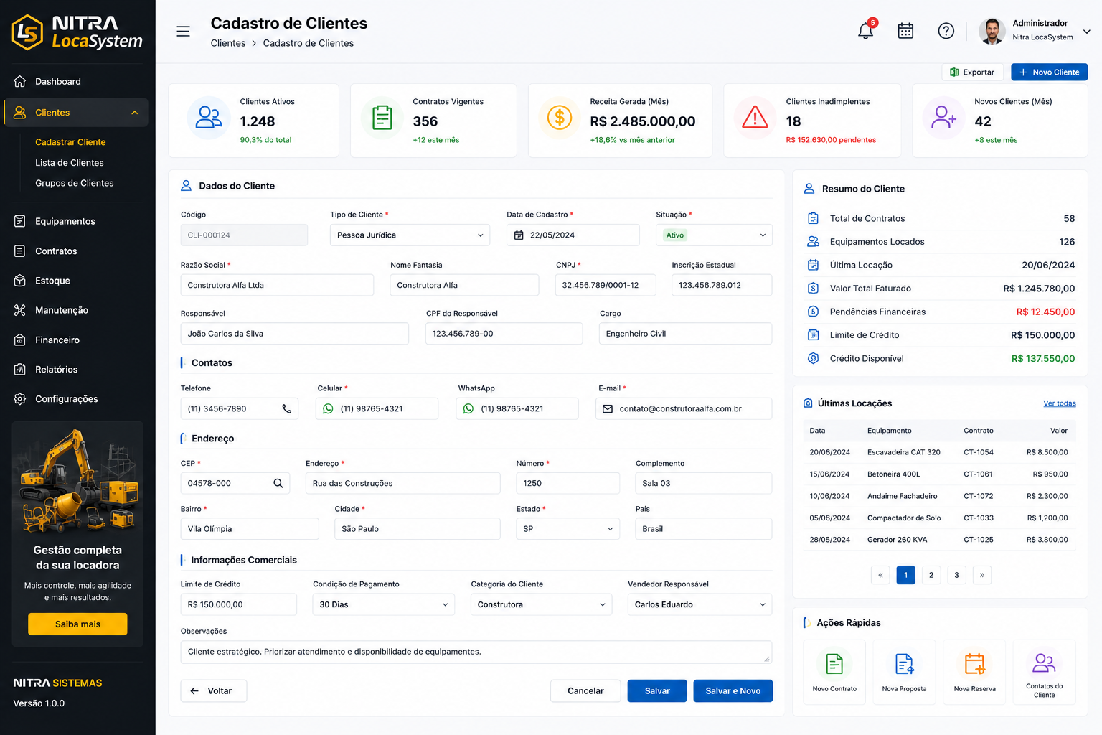Screen dimensions: 1102x735
Task: Click the Saiba mais banner button
Action: click(x=77, y=624)
